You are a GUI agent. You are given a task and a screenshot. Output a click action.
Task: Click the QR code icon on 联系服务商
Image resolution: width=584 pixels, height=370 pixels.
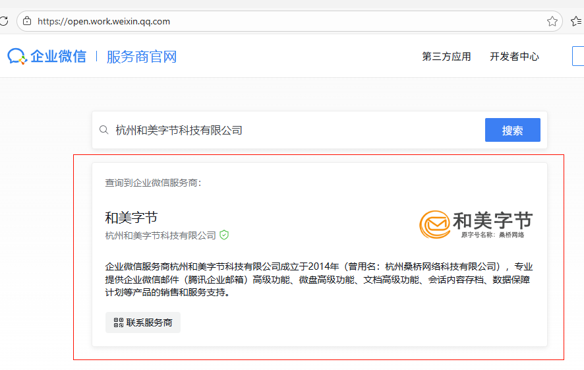point(119,323)
